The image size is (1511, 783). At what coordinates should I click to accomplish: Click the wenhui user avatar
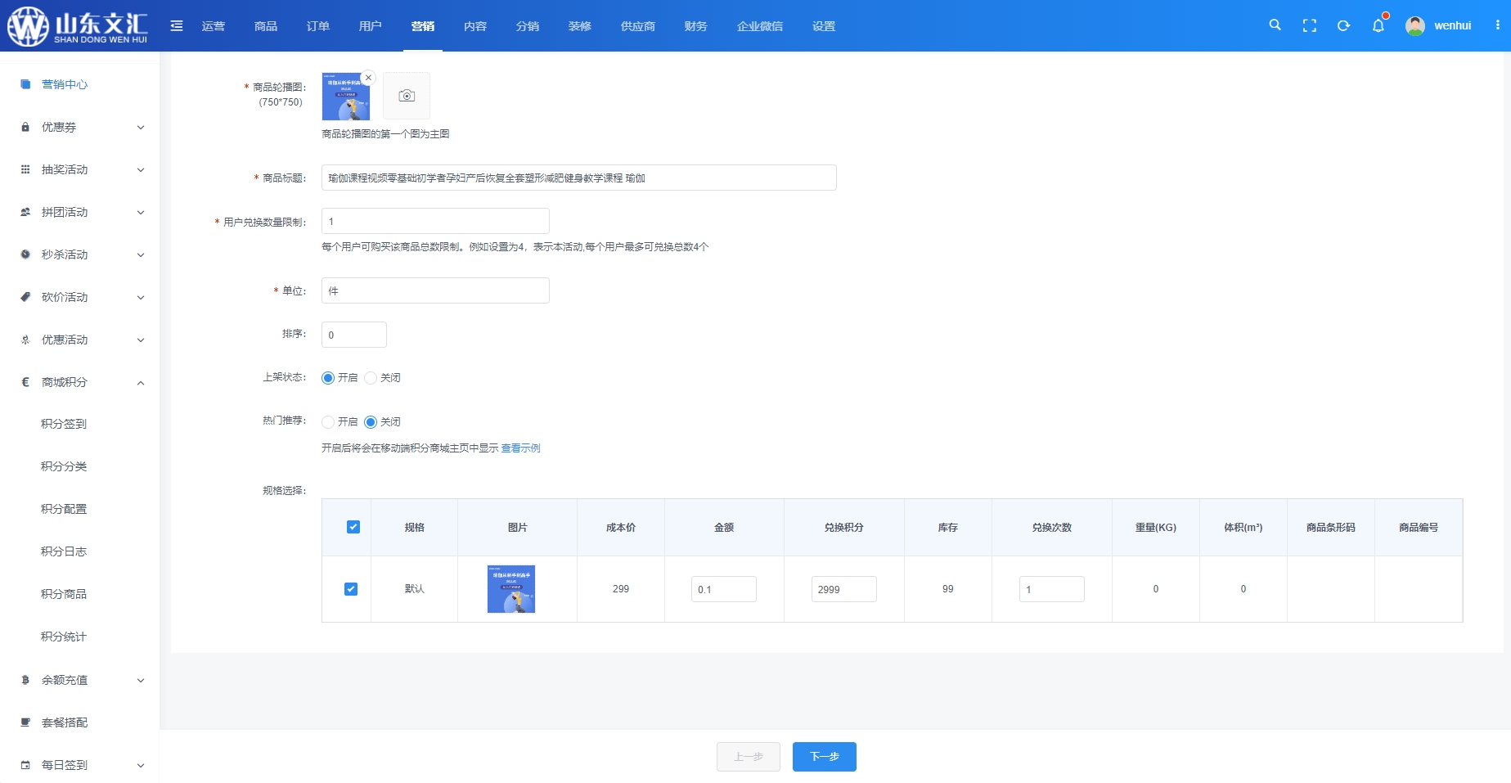click(x=1415, y=26)
